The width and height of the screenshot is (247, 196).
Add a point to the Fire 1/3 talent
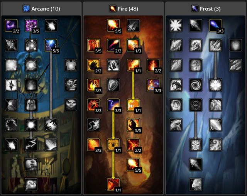(x=133, y=46)
